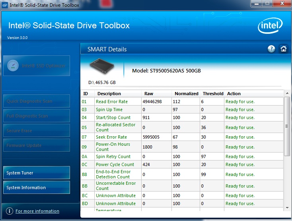Viewport: 292px width, 221px height.
Task: Select the Secure Erase button
Action: [x=36, y=131]
